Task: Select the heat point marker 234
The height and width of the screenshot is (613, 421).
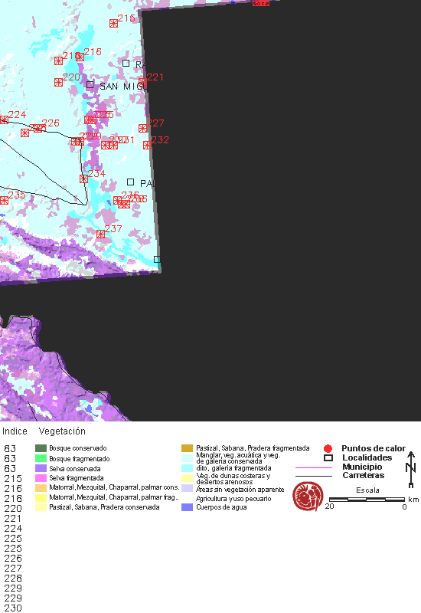Action: (x=83, y=179)
